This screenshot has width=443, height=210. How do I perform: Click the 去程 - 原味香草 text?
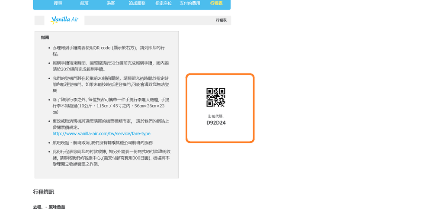(x=49, y=207)
